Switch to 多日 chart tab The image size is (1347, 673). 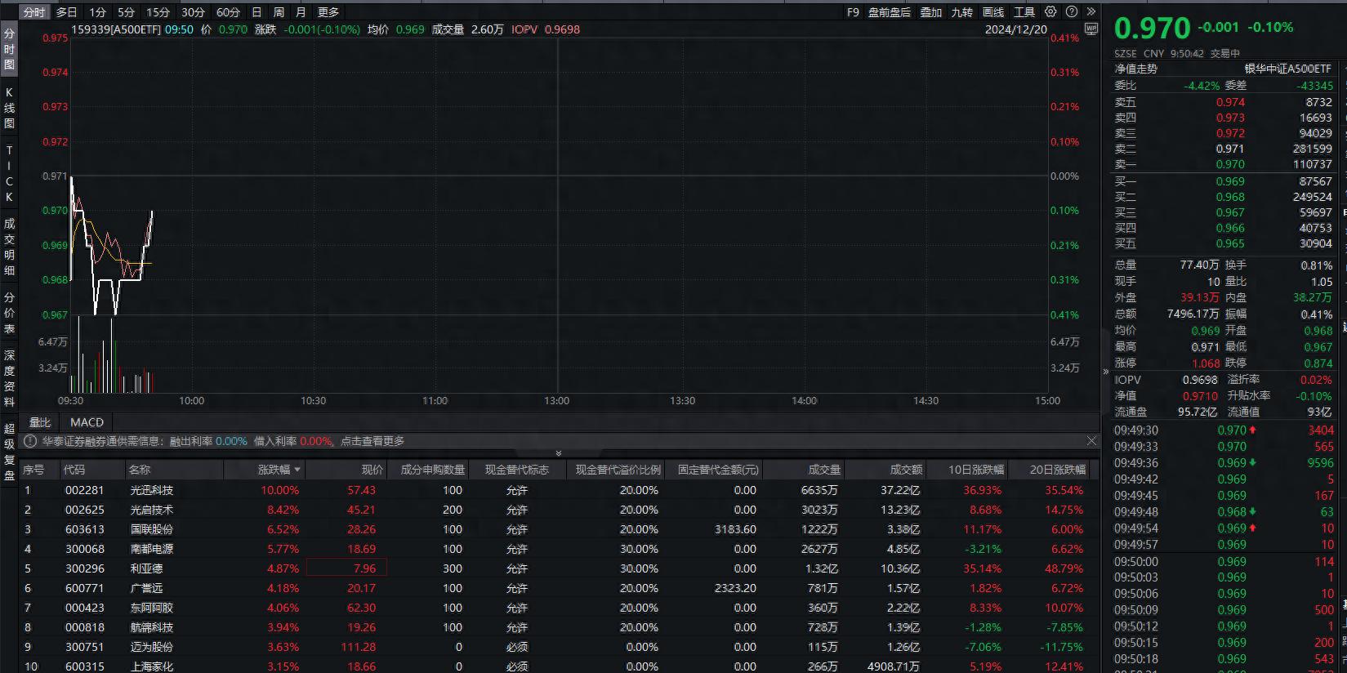point(67,12)
